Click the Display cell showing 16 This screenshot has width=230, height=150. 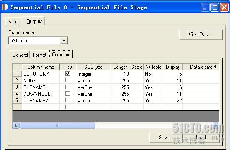(x=173, y=87)
